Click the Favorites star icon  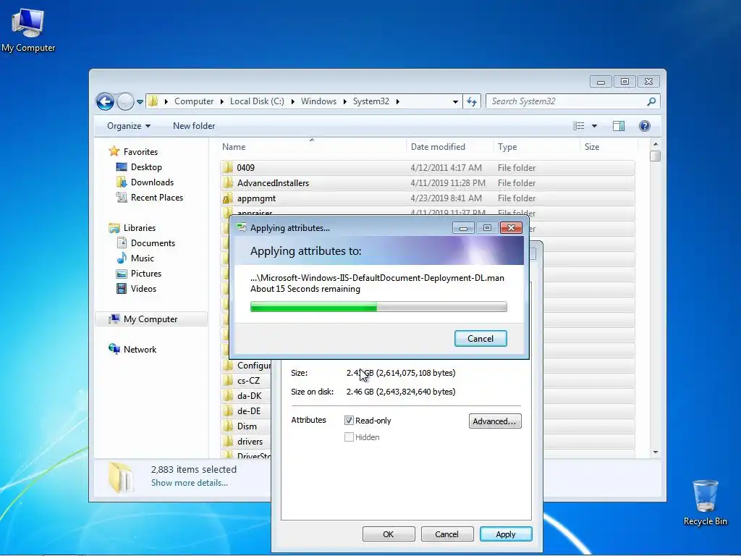click(x=114, y=151)
